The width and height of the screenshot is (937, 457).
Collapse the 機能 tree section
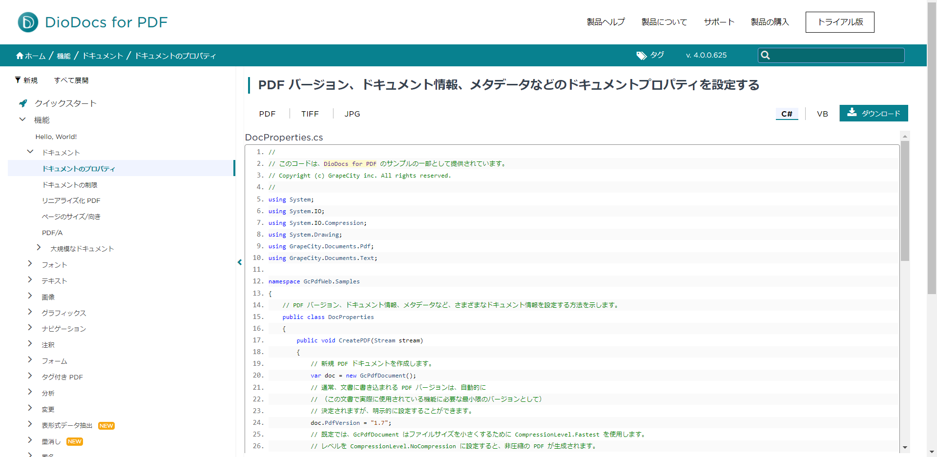(x=22, y=119)
